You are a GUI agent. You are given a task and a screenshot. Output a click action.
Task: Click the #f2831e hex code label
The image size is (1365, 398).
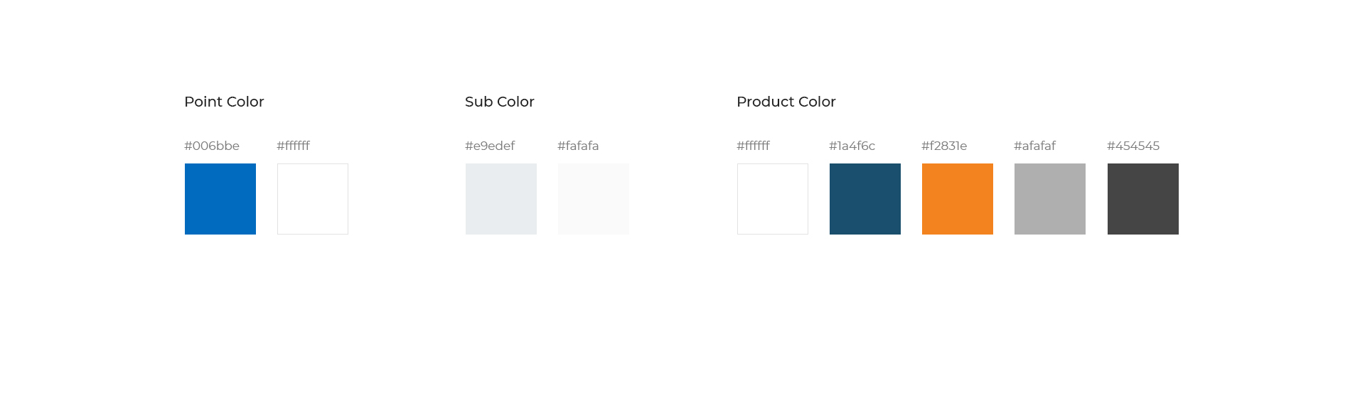click(x=944, y=146)
